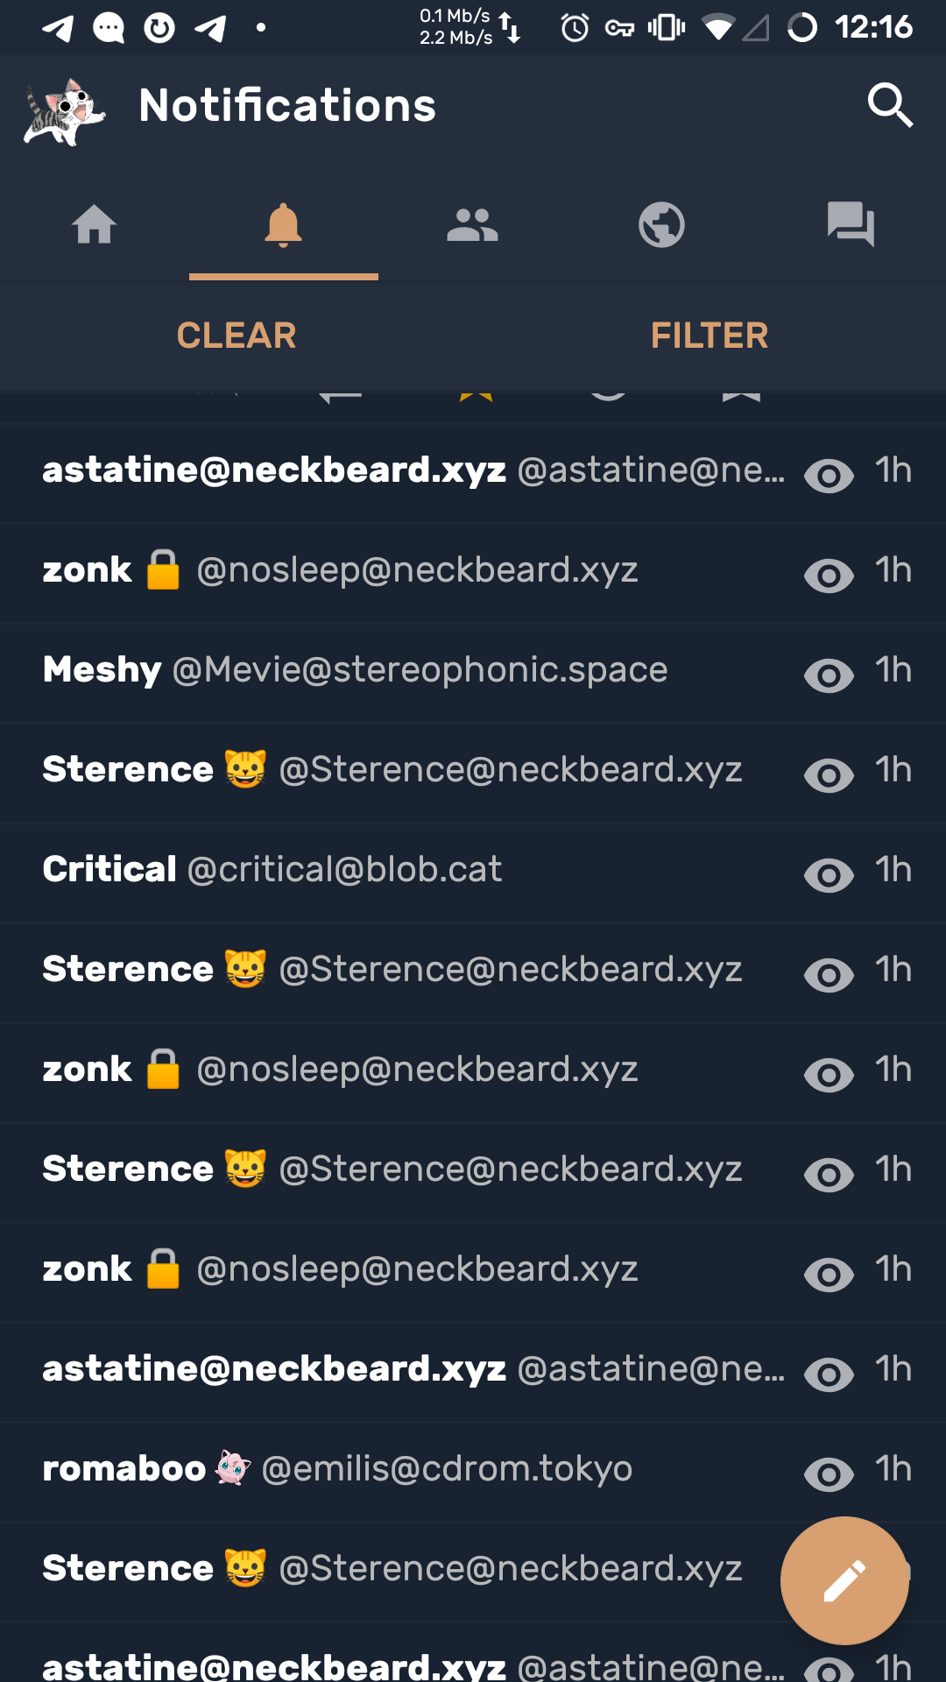Tap the Notifications title text
946x1682 pixels.
287,106
